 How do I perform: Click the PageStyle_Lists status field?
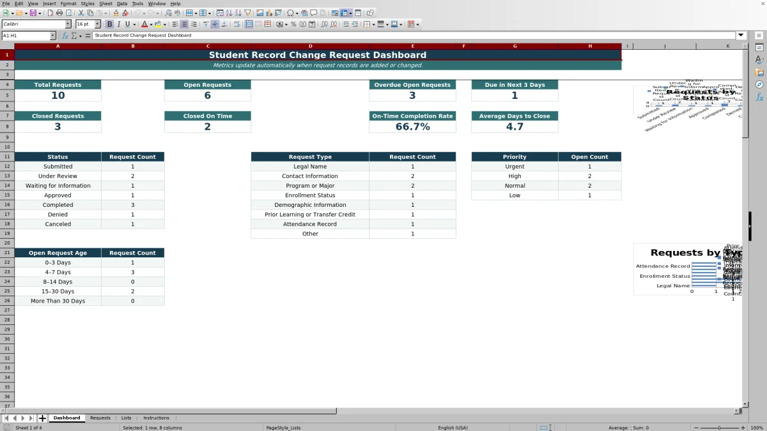[283, 428]
